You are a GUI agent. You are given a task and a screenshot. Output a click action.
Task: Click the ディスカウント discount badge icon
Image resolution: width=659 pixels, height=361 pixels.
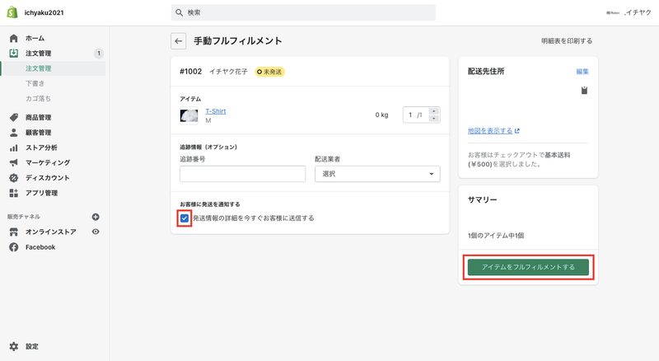click(x=14, y=178)
